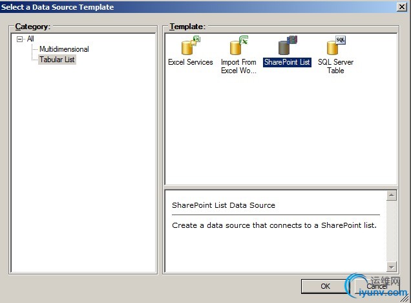Close the Select a Data Source Template dialog
Screen dimensions: 411x303
point(402,7)
